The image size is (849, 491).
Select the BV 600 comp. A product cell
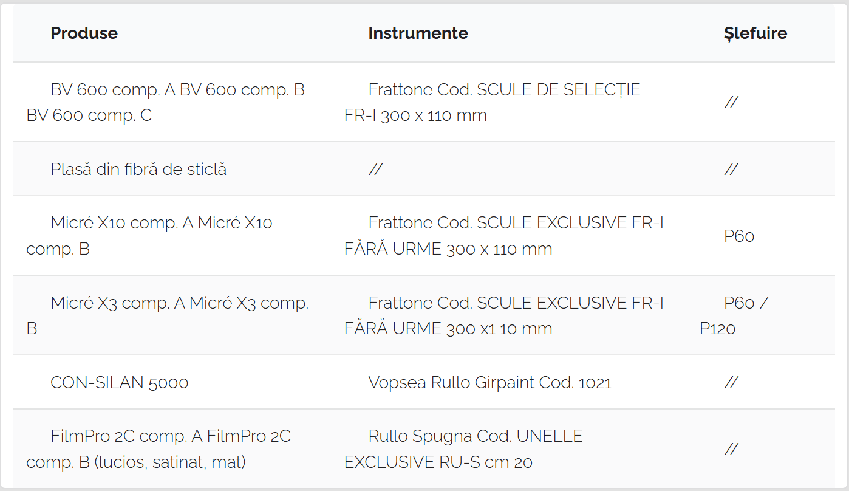[166, 102]
